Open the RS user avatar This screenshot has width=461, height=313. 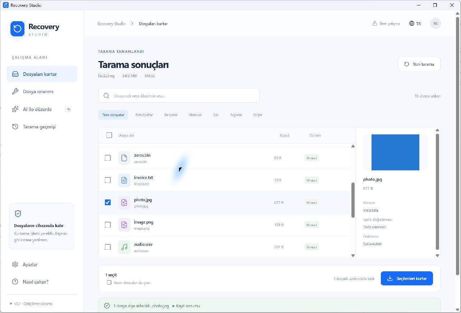[x=435, y=24]
